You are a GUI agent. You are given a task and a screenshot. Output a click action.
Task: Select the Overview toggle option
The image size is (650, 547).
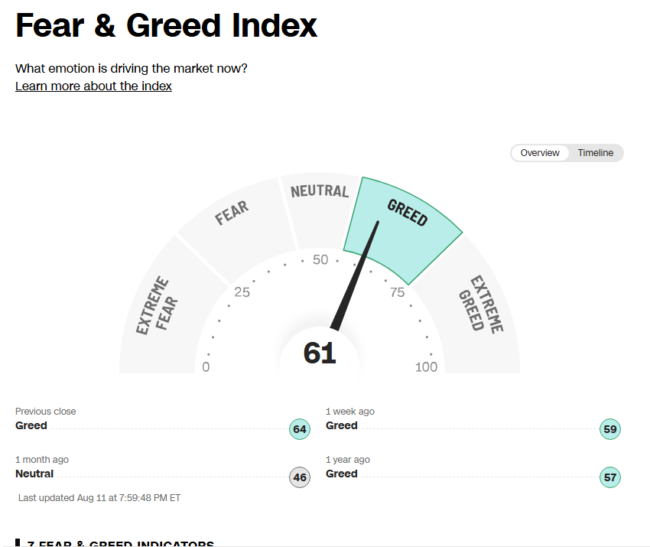pos(540,153)
